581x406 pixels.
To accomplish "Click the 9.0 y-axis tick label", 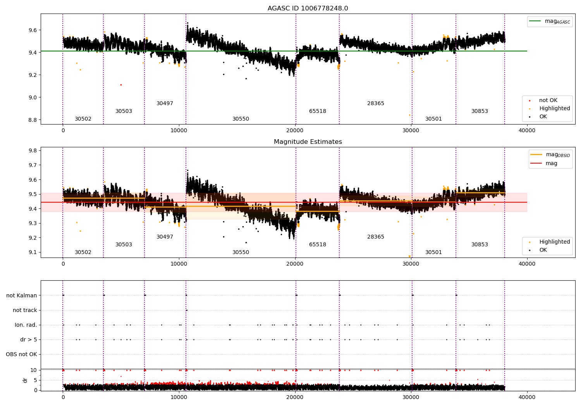I will (x=33, y=98).
